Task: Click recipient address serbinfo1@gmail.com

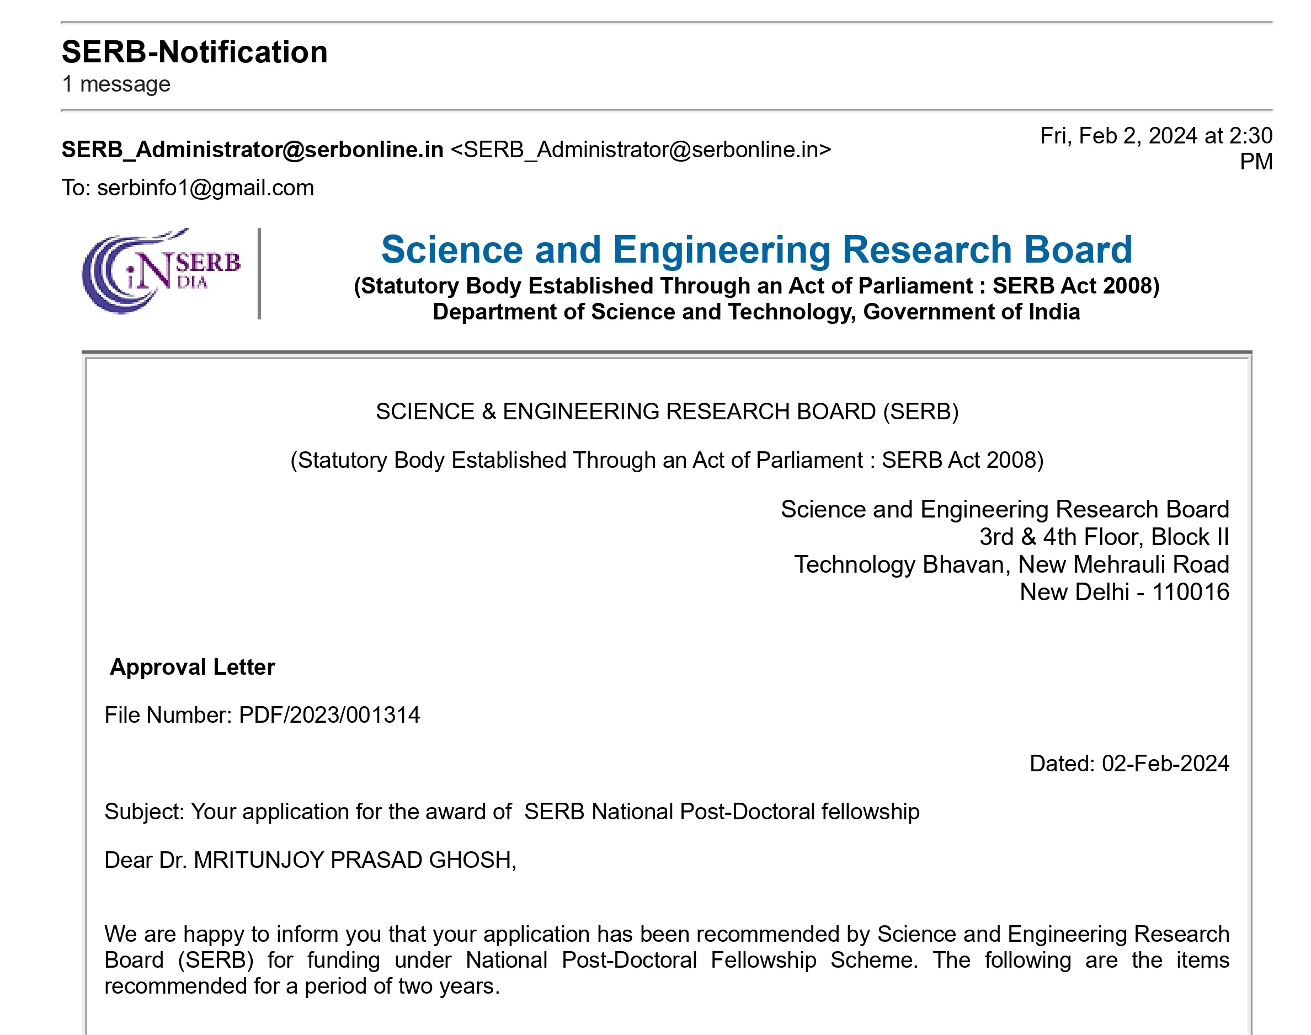Action: (205, 188)
